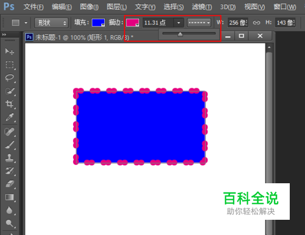Open the 视图(V) menu
This screenshot has height=235, width=305.
click(x=254, y=7)
